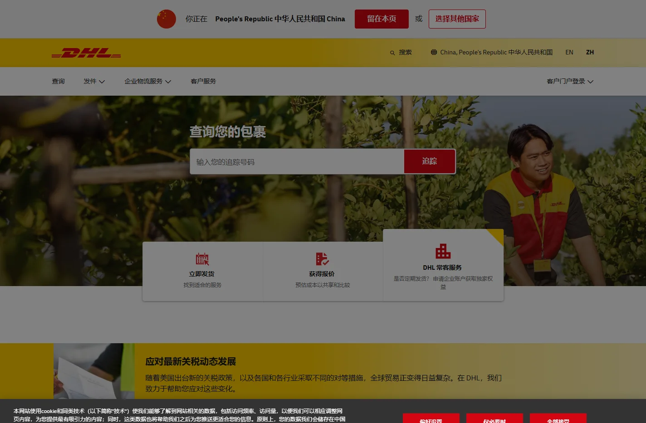Click the DHL logo

86,53
